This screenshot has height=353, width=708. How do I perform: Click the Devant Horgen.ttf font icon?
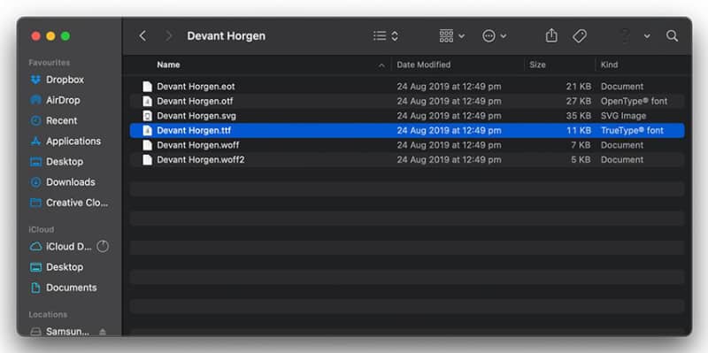[147, 130]
